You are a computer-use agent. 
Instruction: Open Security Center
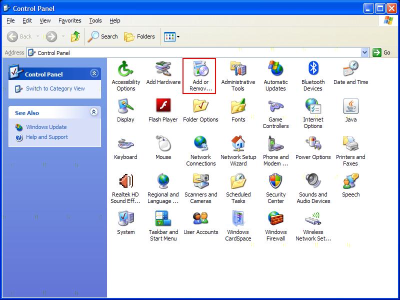tap(276, 188)
